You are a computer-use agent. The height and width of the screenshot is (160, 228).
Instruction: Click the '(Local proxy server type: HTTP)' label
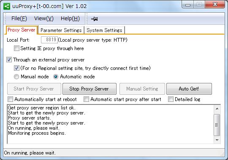92,40
